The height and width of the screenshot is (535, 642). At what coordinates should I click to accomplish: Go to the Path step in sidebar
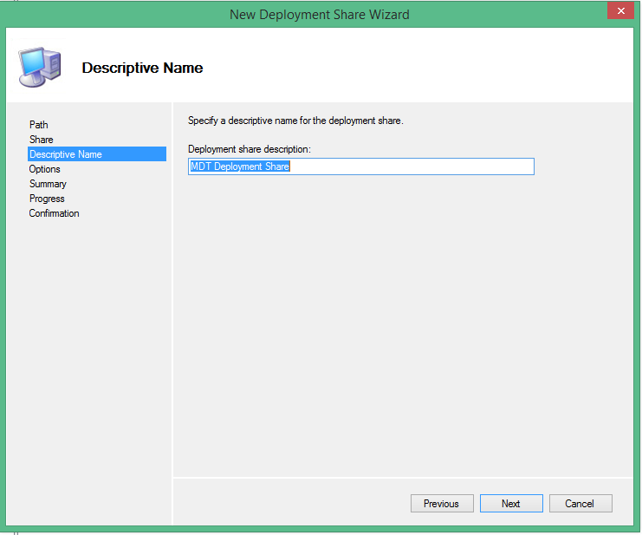39,125
